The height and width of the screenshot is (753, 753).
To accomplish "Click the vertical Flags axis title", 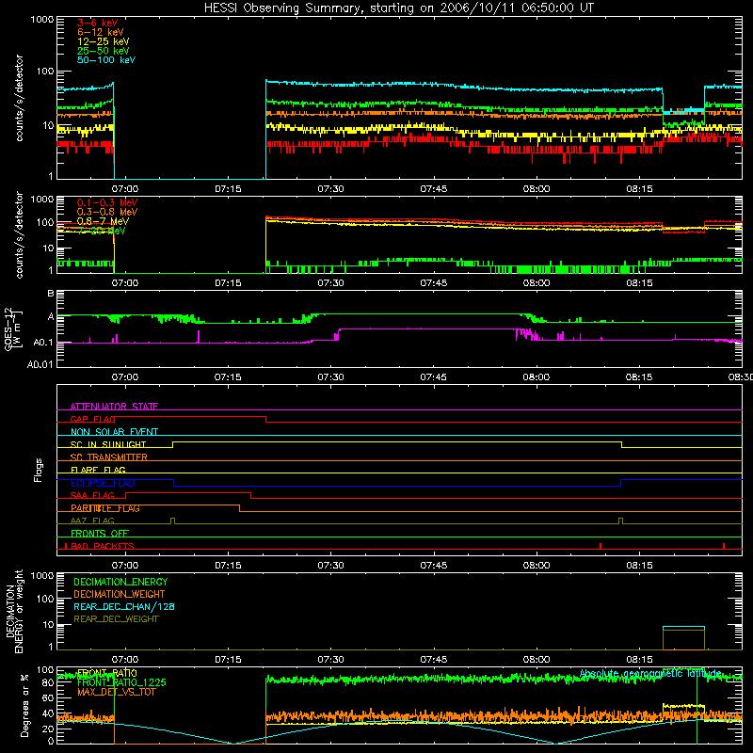I will tap(39, 470).
